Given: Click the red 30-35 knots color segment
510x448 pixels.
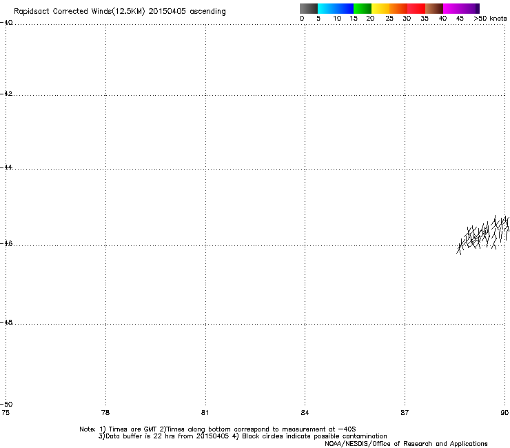Looking at the screenshot, I should 416,8.
